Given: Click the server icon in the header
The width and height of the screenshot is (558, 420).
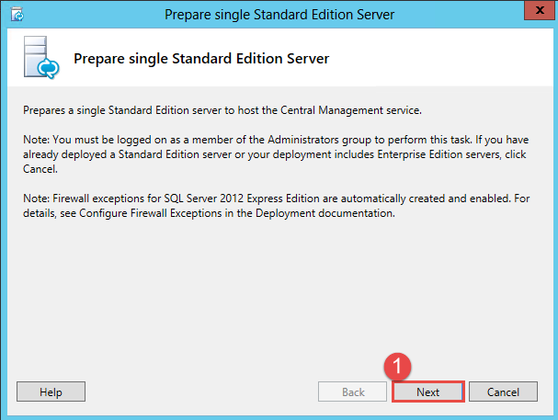Looking at the screenshot, I should (x=37, y=59).
